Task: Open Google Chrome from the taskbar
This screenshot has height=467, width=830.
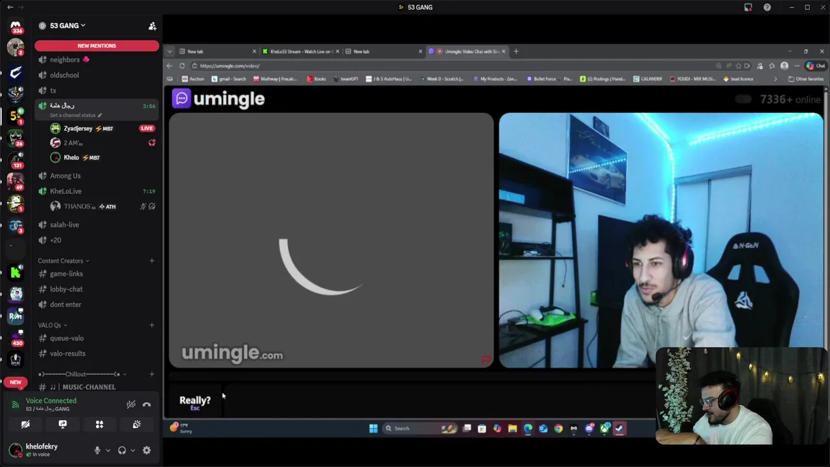Action: (x=558, y=428)
